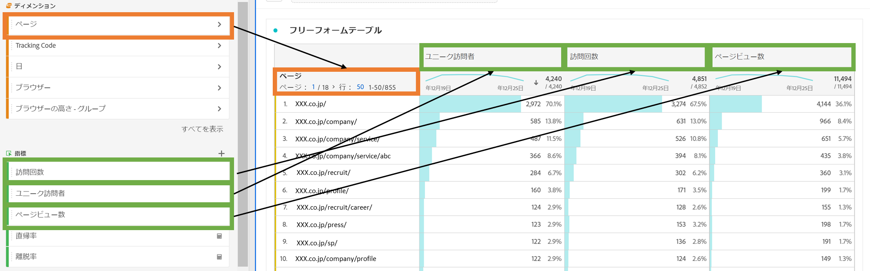870x271 pixels.
Task: Expand the 日 dimension chevron
Action: coord(220,66)
